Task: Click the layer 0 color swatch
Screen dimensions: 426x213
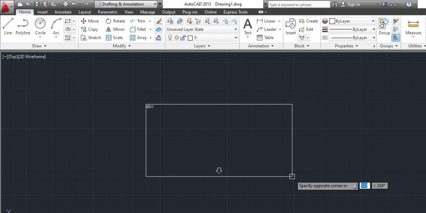Action: [x=190, y=38]
